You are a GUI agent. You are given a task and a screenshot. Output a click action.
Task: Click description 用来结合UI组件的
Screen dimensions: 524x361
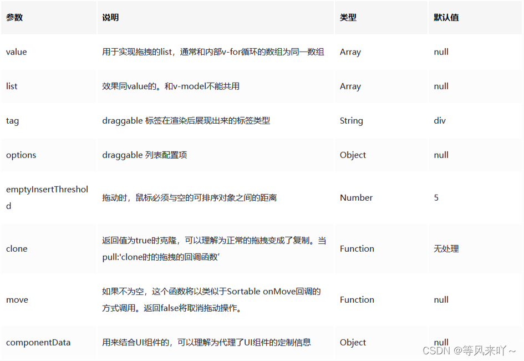coord(206,342)
